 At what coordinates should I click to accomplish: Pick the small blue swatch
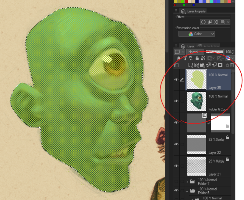[x=193, y=5]
